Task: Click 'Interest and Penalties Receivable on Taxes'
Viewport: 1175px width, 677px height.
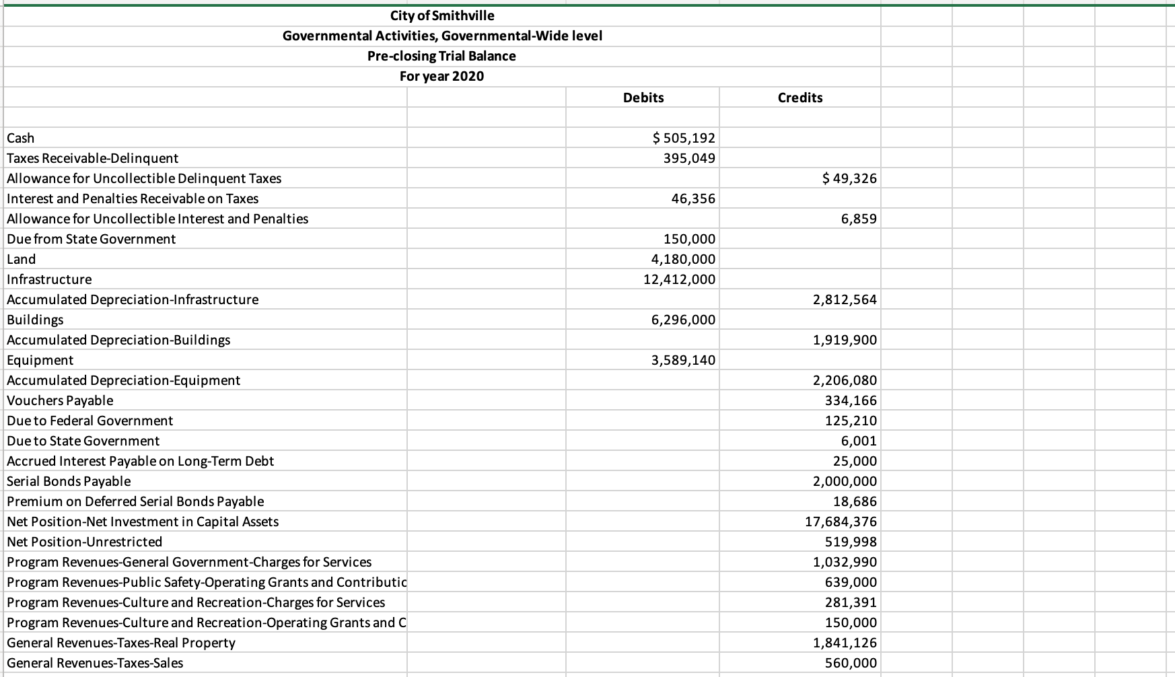Action: pos(133,199)
